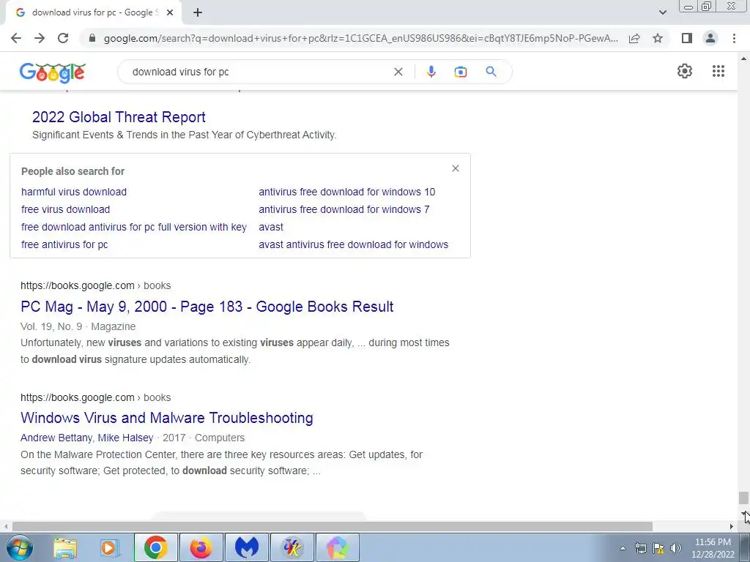Open the Chrome profile avatar menu
Screen dimensions: 750x562
710,38
